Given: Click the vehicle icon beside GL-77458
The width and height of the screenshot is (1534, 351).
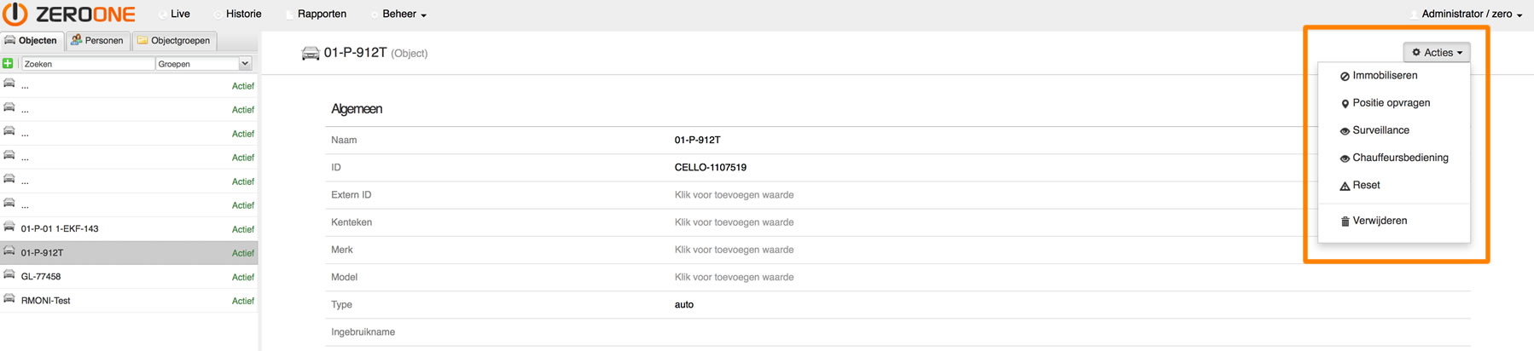Looking at the screenshot, I should (x=9, y=275).
